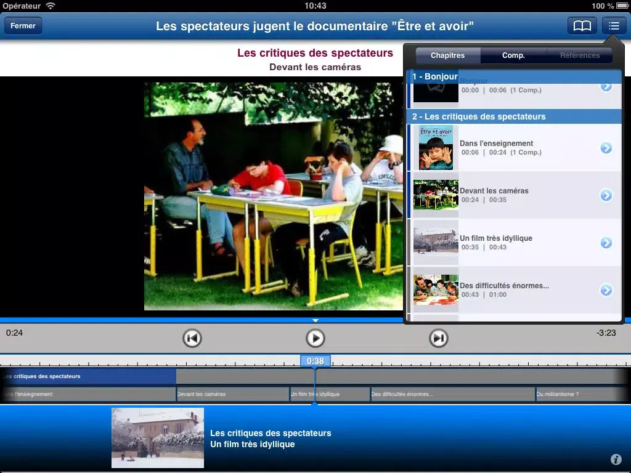Tap the 10:43 clock in status bar
631x473 pixels.
pos(315,6)
